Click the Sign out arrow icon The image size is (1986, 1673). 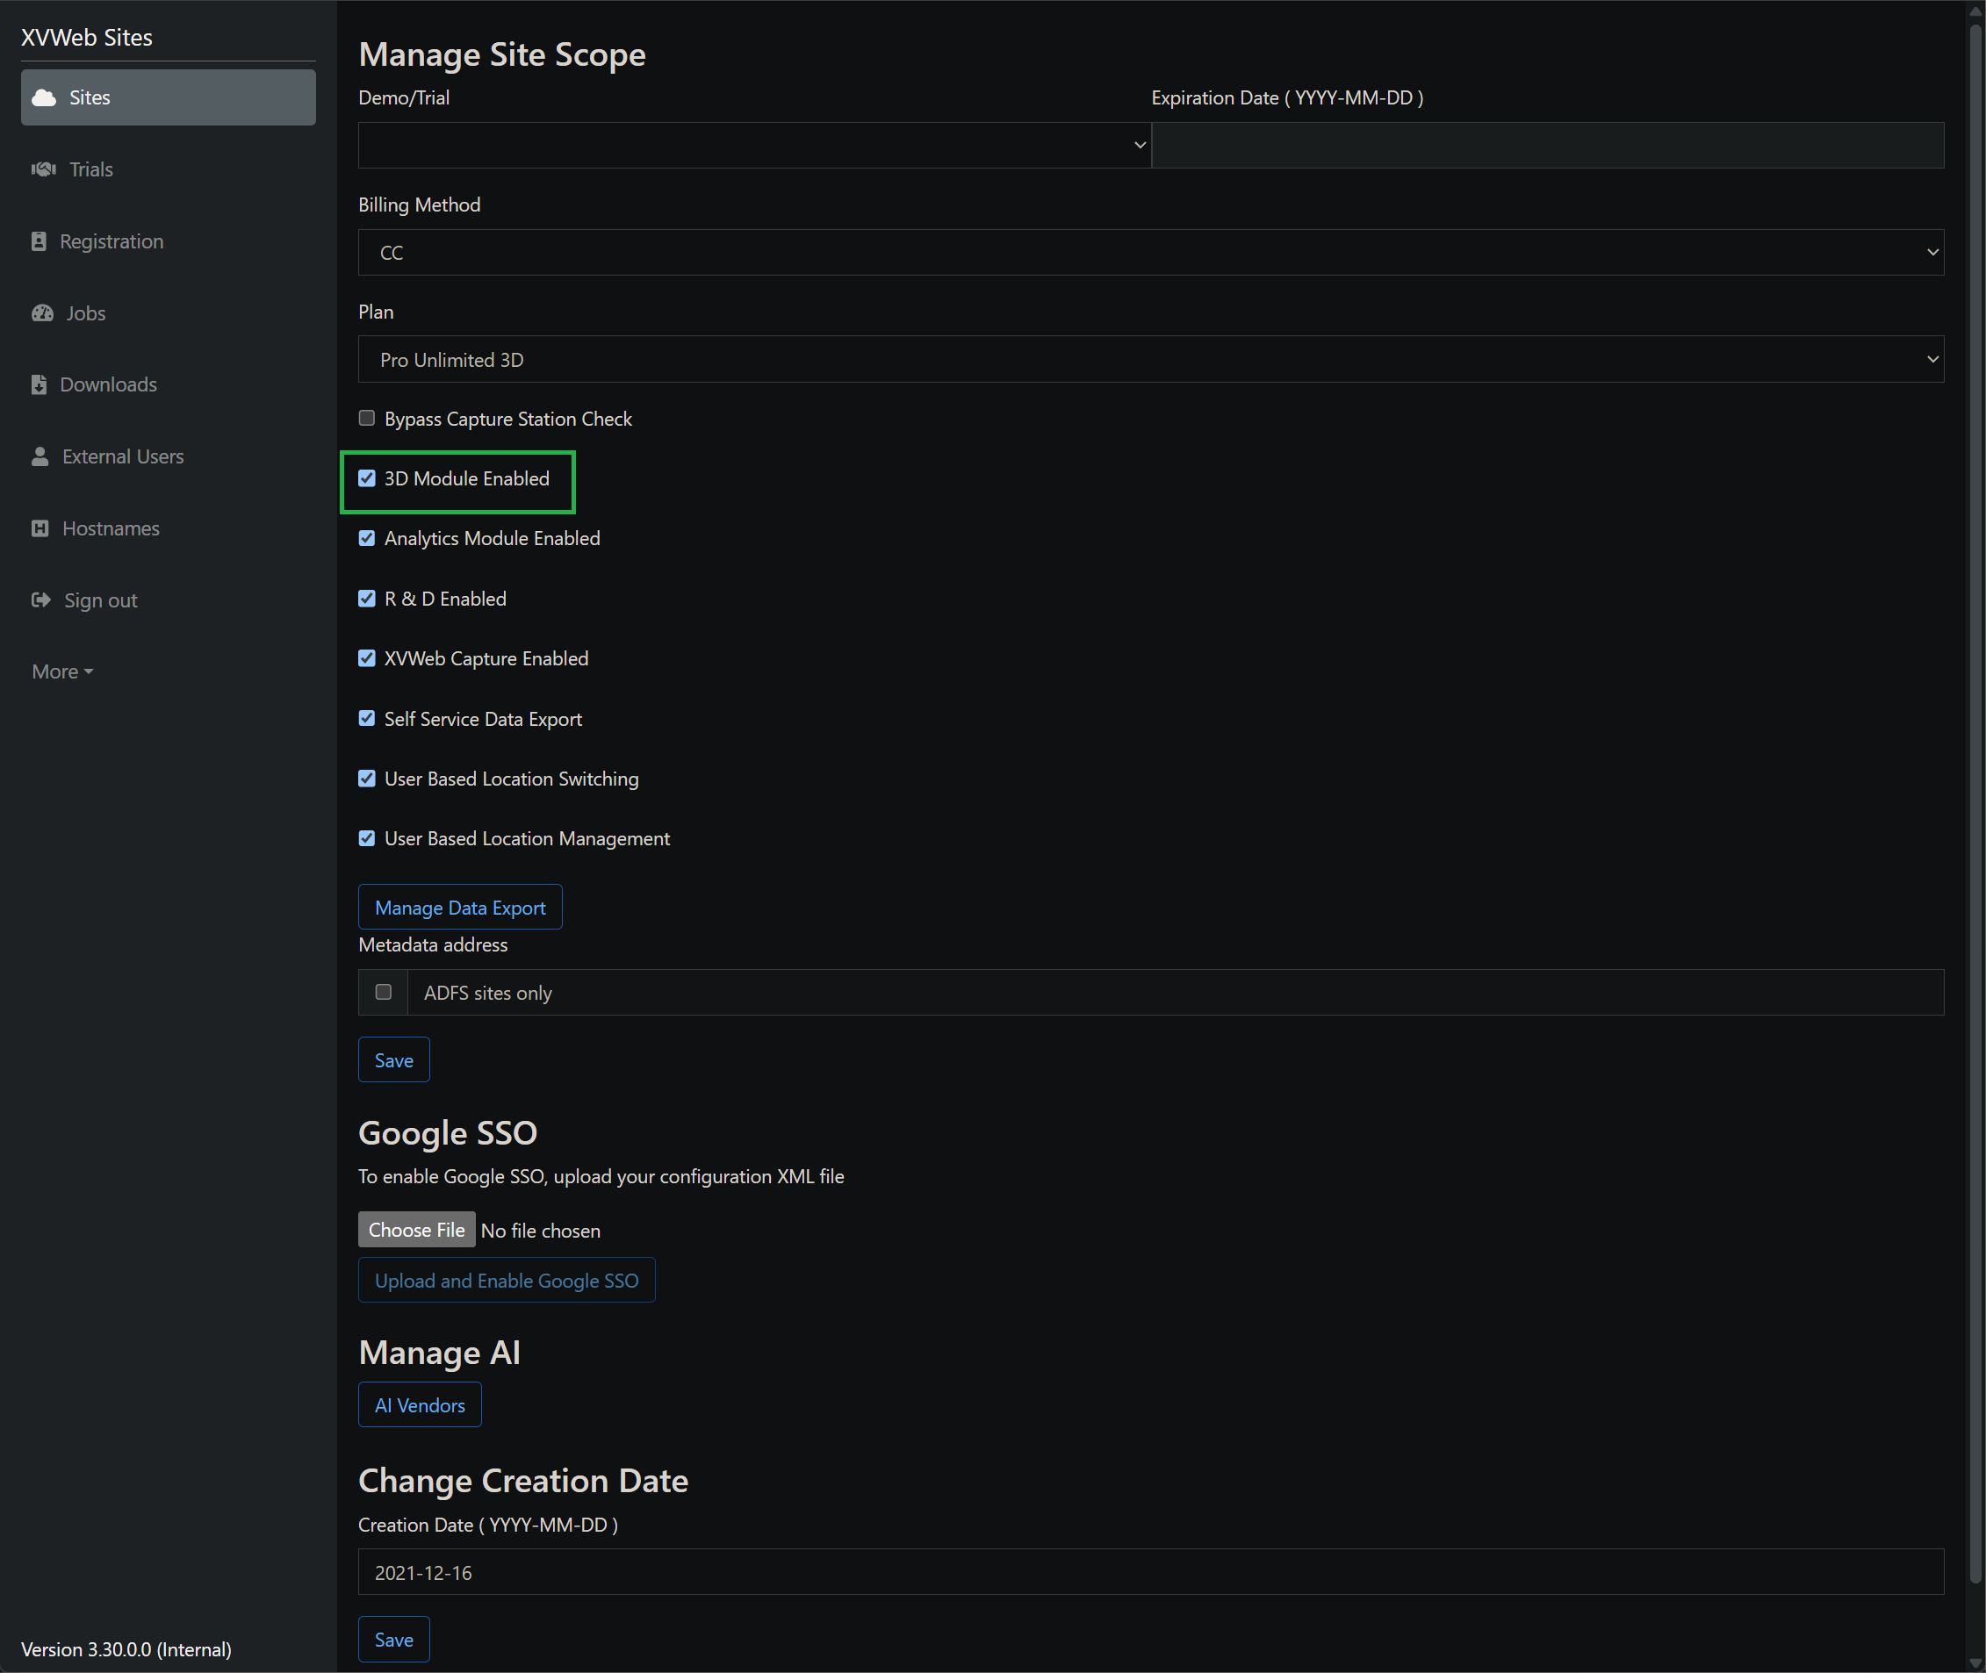pyautogui.click(x=40, y=600)
